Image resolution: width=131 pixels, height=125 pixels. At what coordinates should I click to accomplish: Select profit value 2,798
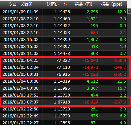tap(92, 12)
